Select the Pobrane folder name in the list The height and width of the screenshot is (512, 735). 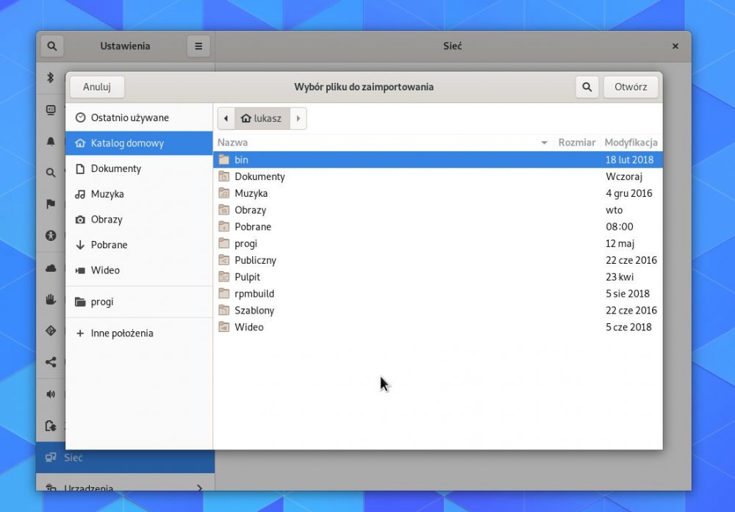pyautogui.click(x=253, y=227)
